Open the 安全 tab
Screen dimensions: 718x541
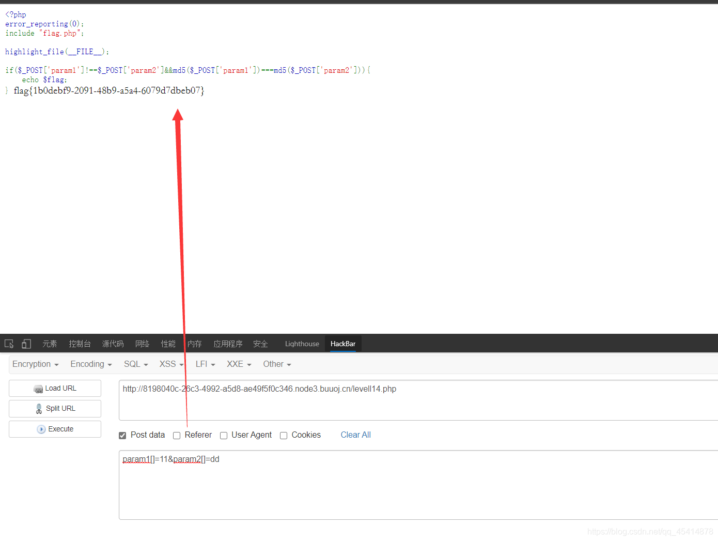click(x=260, y=344)
